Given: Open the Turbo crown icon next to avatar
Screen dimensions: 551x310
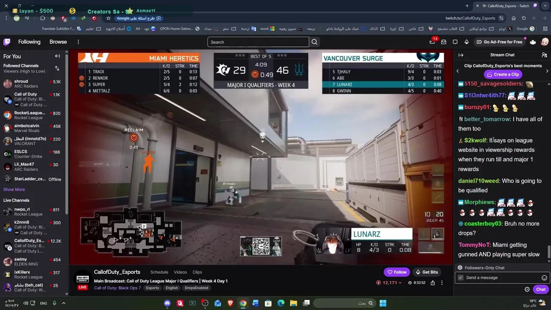Looking at the screenshot, I should pyautogui.click(x=533, y=42).
